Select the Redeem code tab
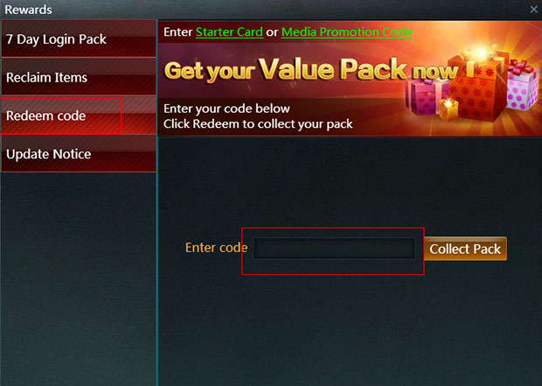This screenshot has width=542, height=386. (x=79, y=116)
